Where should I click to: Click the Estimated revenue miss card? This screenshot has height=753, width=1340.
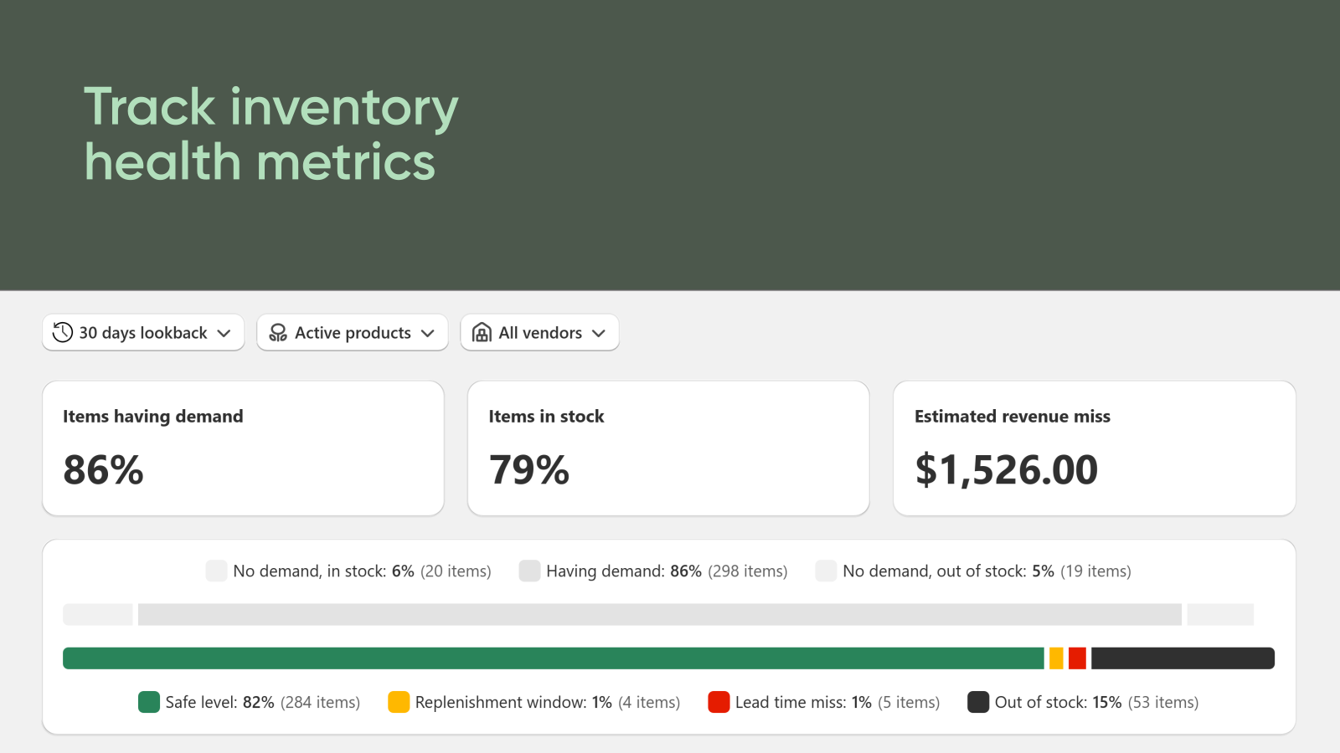click(1094, 448)
